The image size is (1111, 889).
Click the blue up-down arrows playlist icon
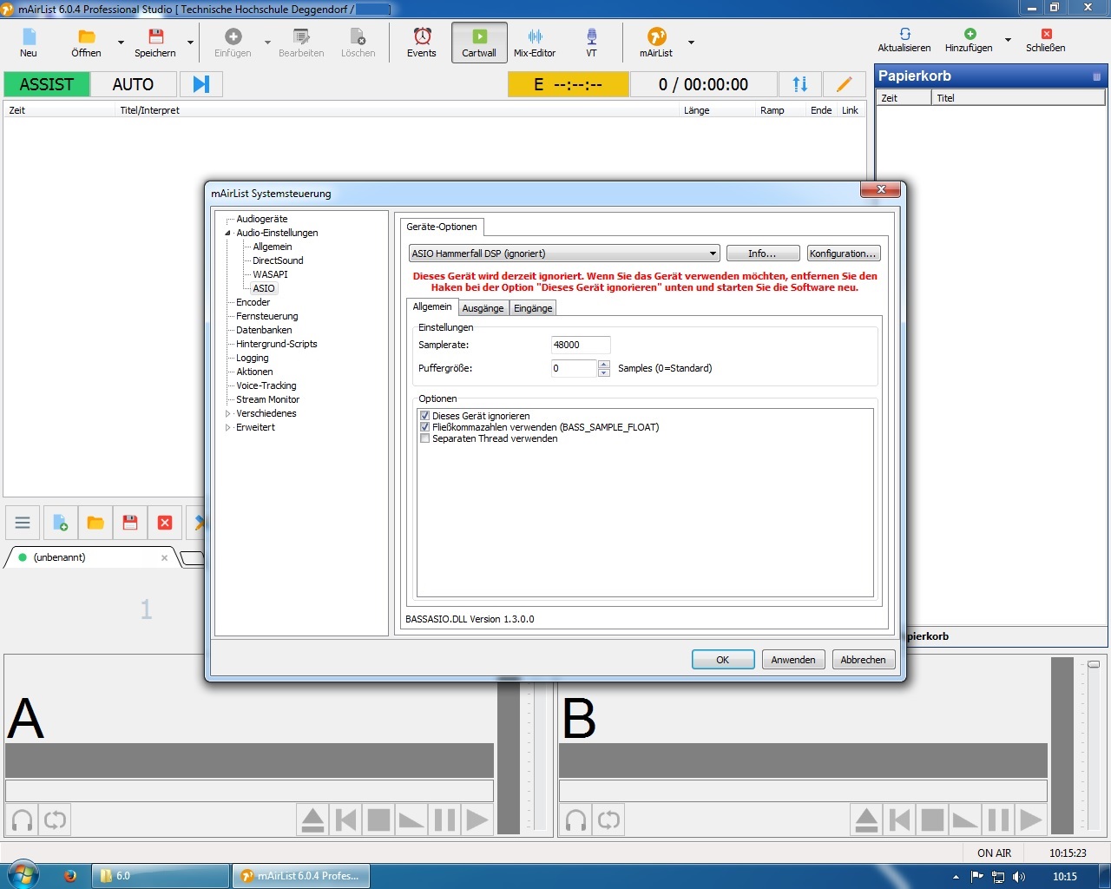coord(800,84)
